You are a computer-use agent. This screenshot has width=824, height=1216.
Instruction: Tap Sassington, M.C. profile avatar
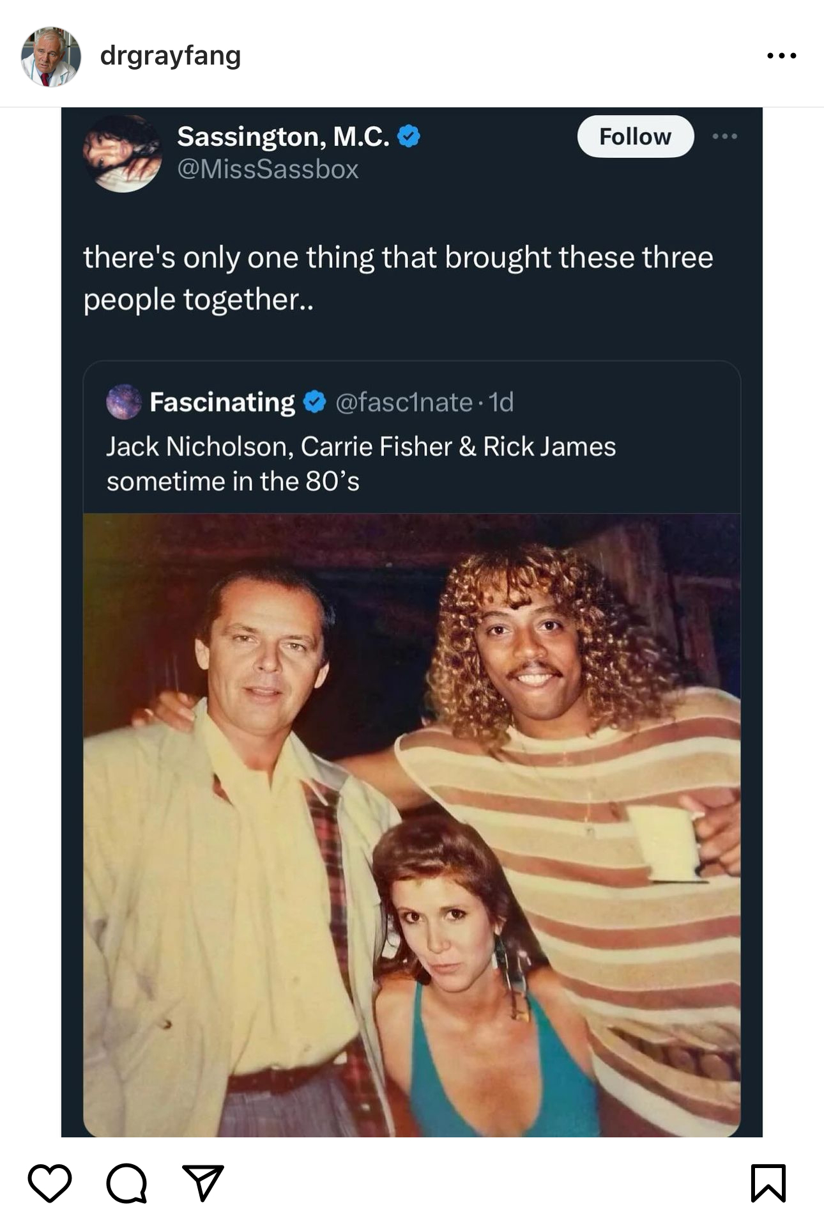(123, 153)
